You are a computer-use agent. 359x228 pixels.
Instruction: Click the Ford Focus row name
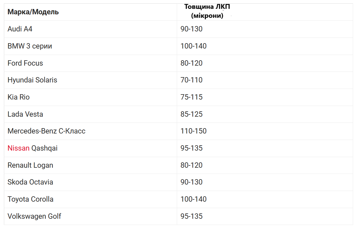[x=25, y=63]
